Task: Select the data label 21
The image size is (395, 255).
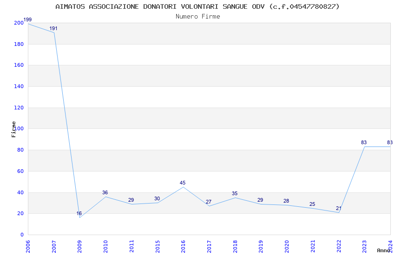Action: tap(339, 208)
